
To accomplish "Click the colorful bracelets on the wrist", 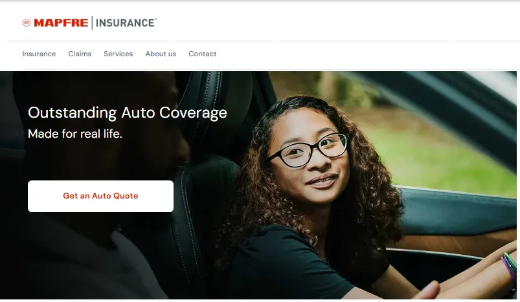I will pyautogui.click(x=509, y=265).
